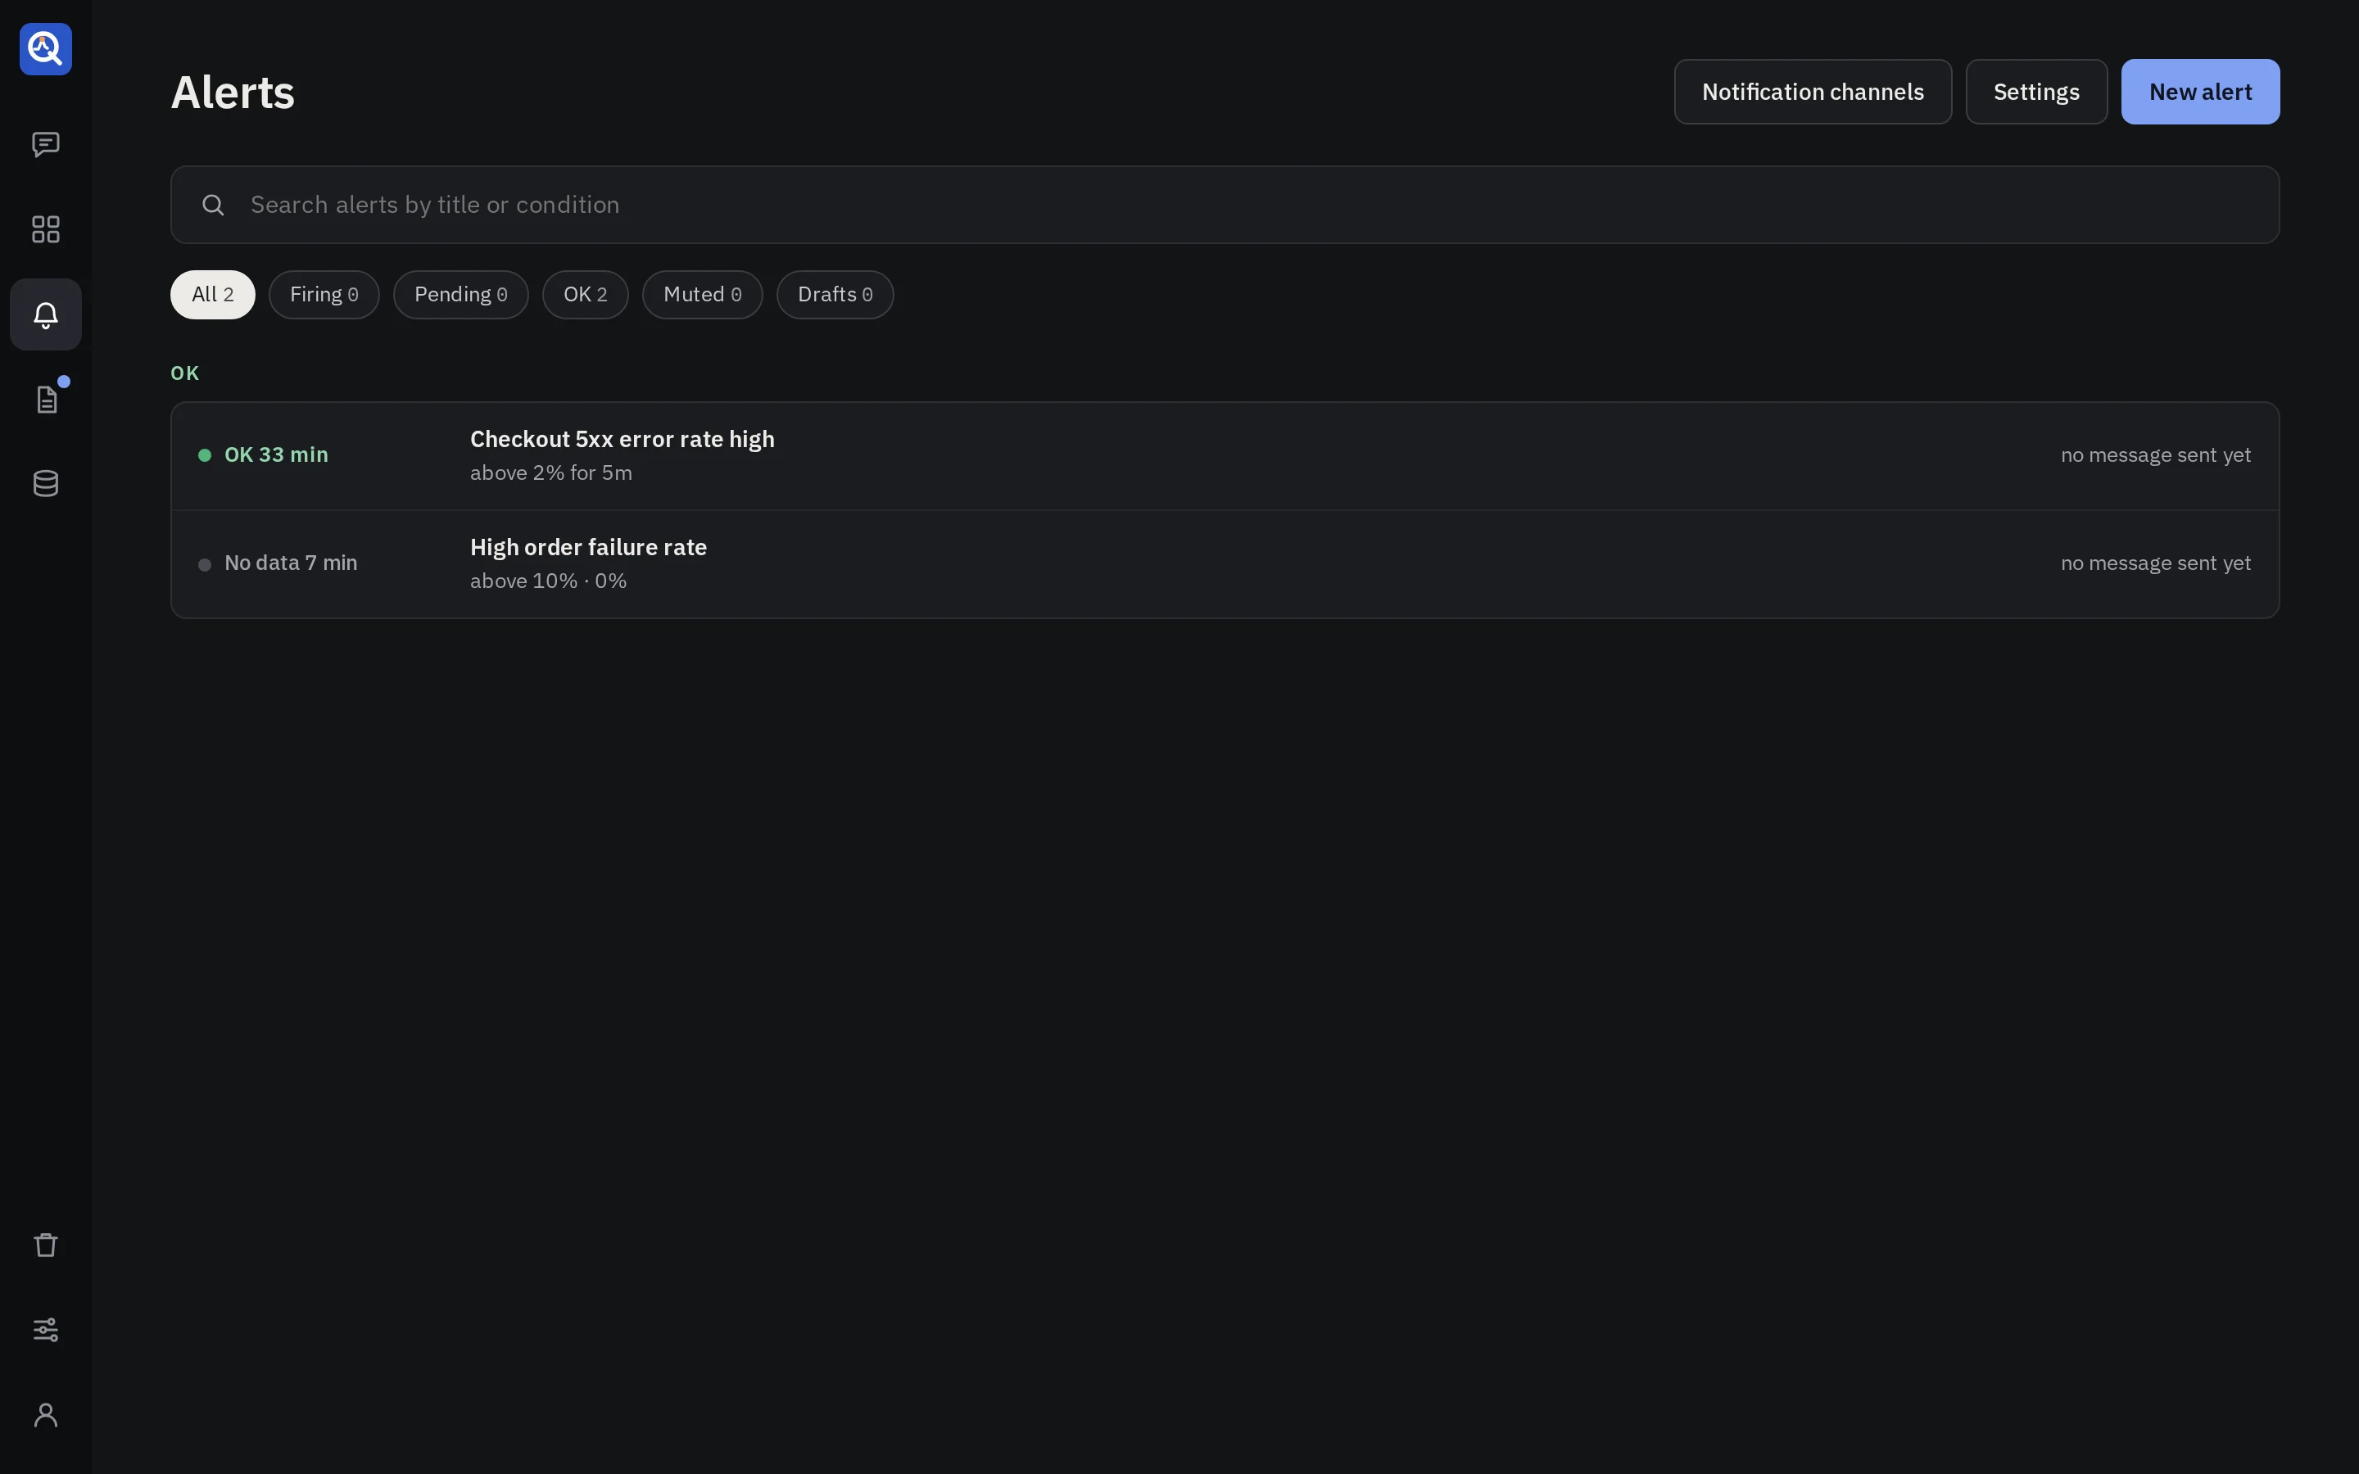Image resolution: width=2359 pixels, height=1474 pixels.
Task: Open the Checkout 5xx error rate high alert
Action: pyautogui.click(x=1225, y=455)
